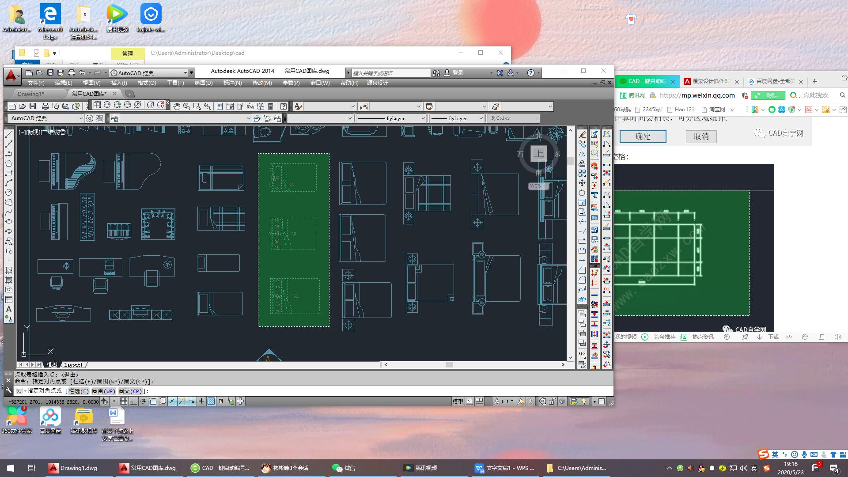This screenshot has width=848, height=477.
Task: Click the Undo arrow in quick access toolbar
Action: [82, 73]
